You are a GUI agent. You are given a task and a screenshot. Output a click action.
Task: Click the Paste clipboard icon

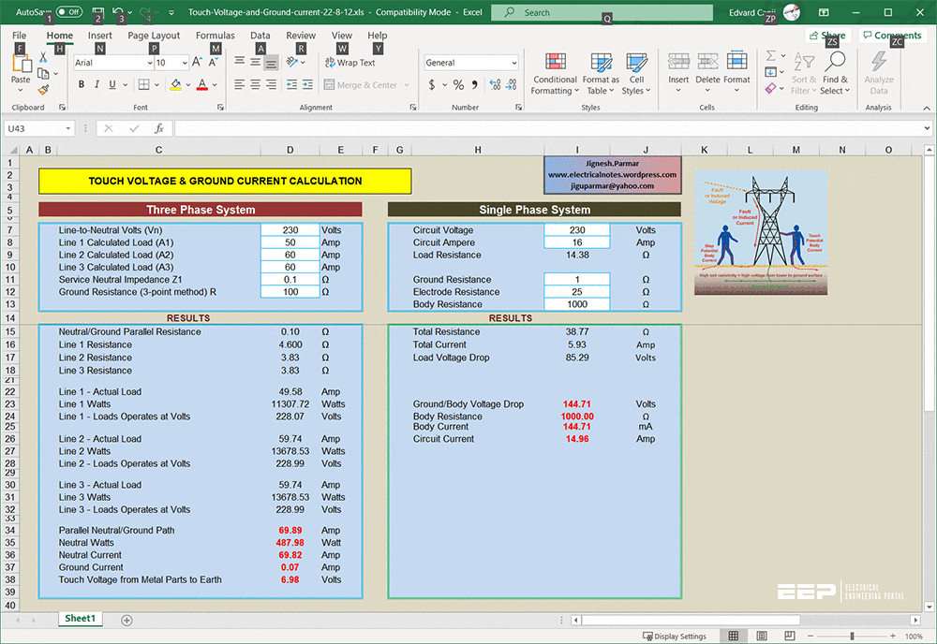point(21,64)
